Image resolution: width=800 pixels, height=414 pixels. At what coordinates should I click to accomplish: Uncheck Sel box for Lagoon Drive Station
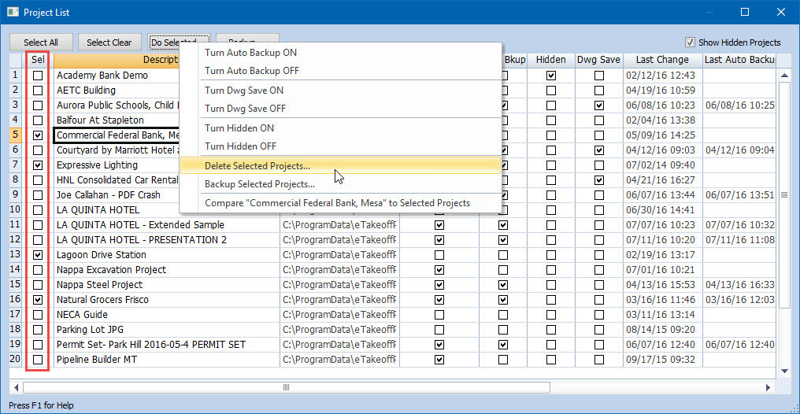38,255
